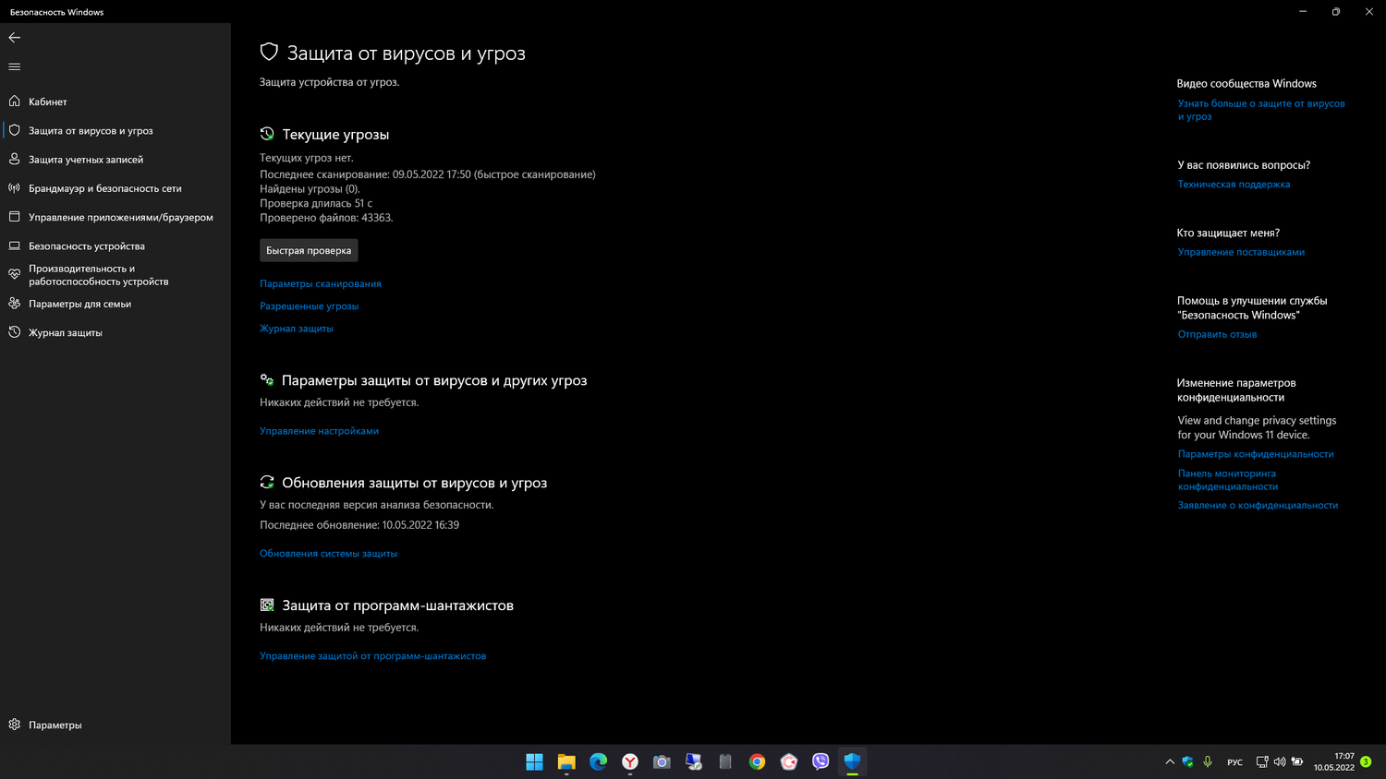This screenshot has height=779, width=1386.
Task: Toggle the hamburger navigation menu
Action: pos(14,66)
